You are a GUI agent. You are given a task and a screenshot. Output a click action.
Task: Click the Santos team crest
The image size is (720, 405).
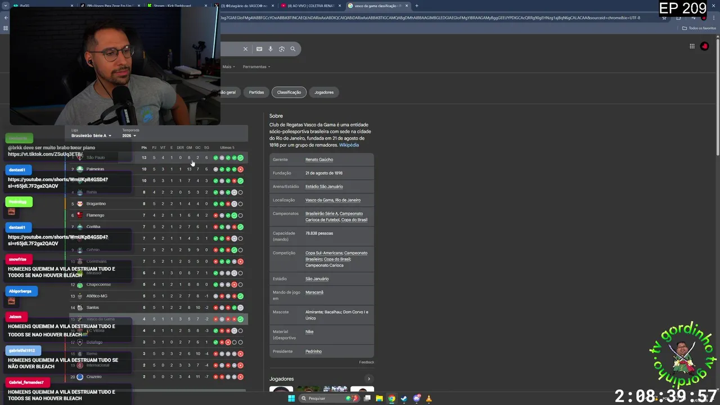pyautogui.click(x=80, y=308)
